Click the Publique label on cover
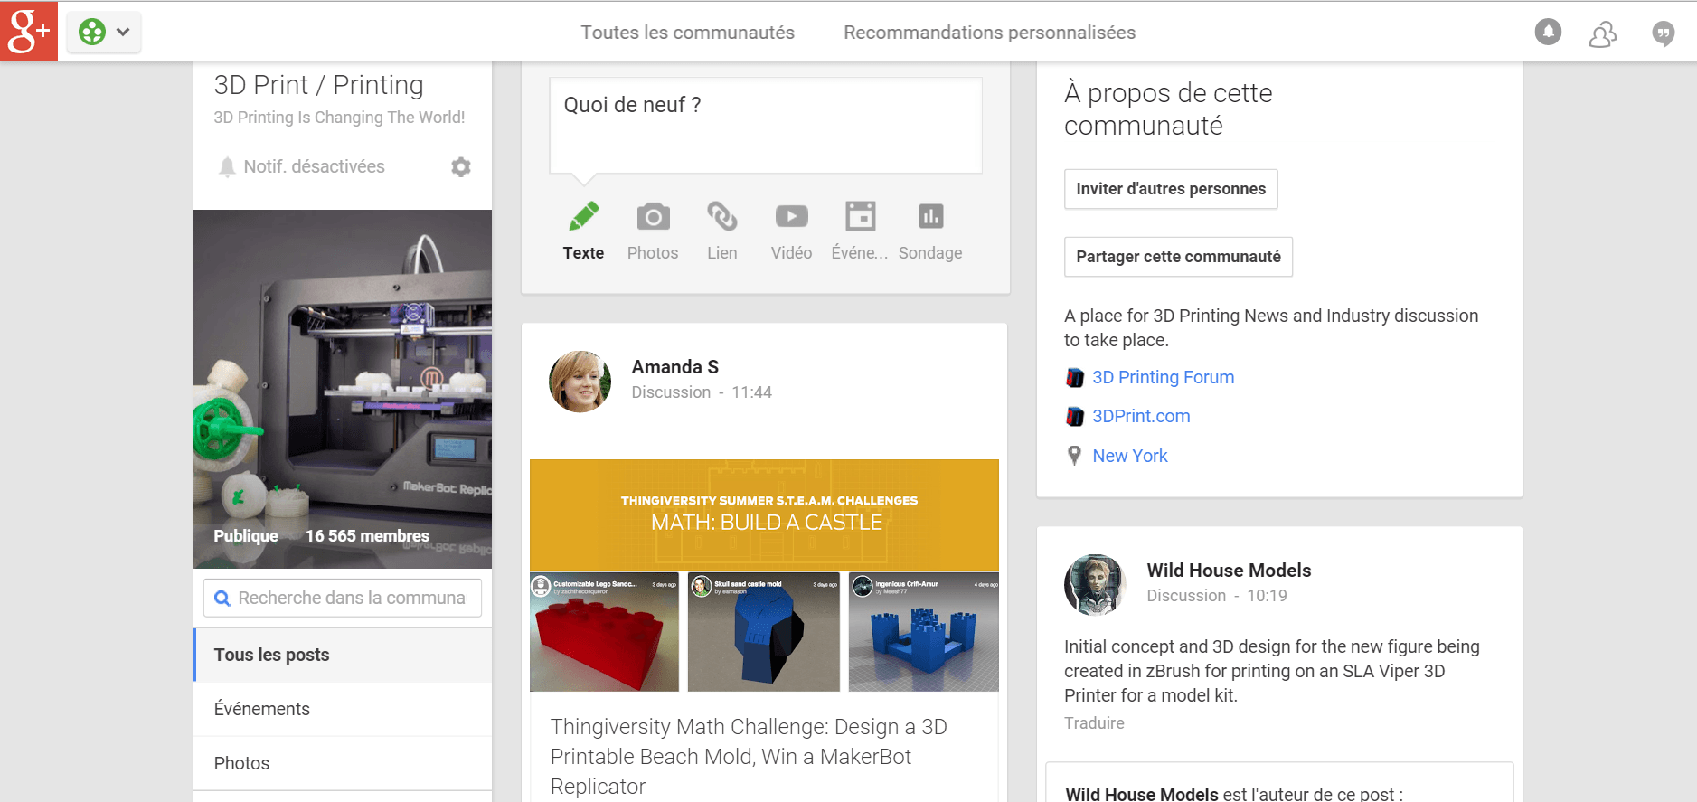Image resolution: width=1697 pixels, height=802 pixels. point(245,536)
